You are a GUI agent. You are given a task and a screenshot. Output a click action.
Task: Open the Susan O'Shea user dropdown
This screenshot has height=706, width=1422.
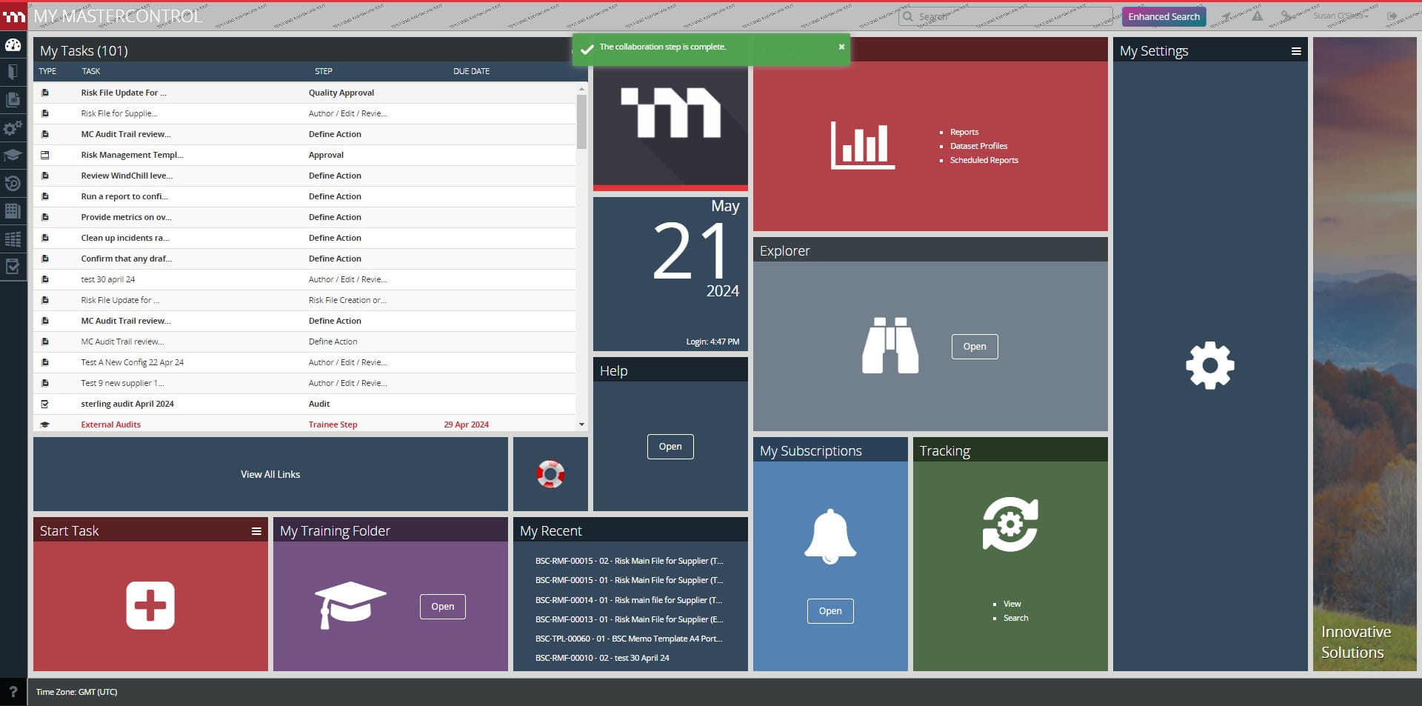coord(1340,15)
